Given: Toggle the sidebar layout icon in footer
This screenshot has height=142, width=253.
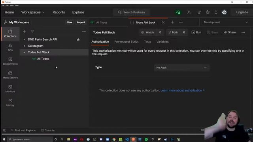Looking at the screenshot, I should point(5,130).
